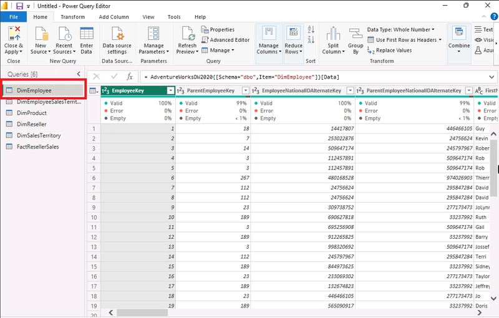This screenshot has height=318, width=499.
Task: Open the New Source button
Action: click(x=41, y=41)
